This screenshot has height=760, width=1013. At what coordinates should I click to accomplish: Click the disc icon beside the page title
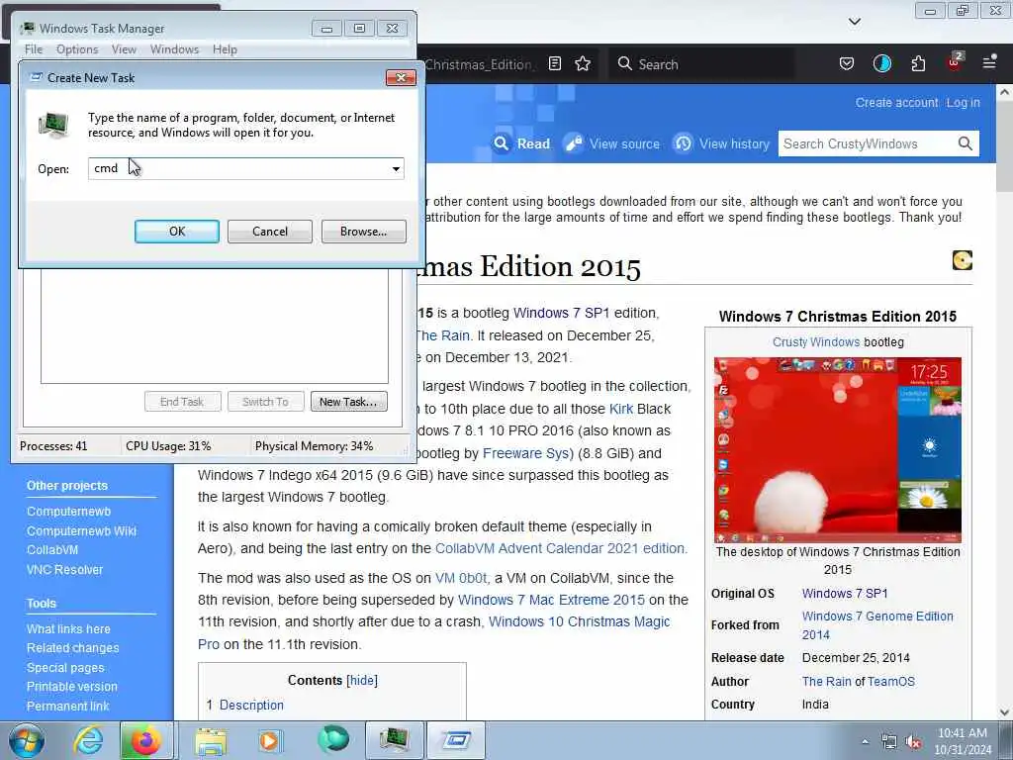[962, 260]
